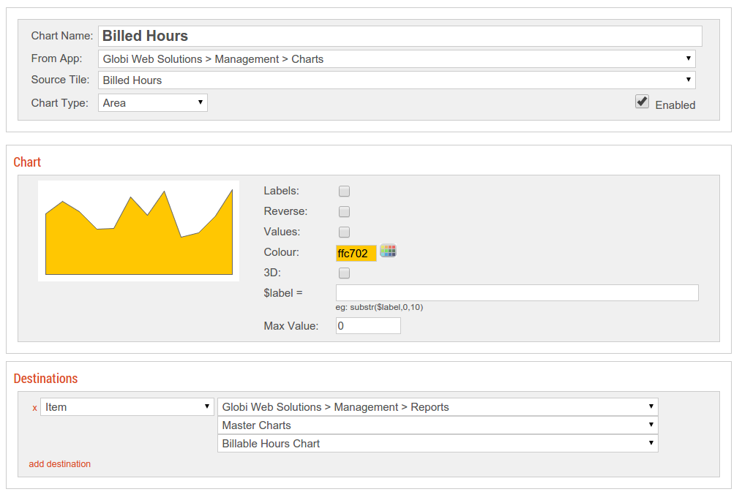The width and height of the screenshot is (742, 500).
Task: Click the Colour: label
Action: pyautogui.click(x=282, y=252)
